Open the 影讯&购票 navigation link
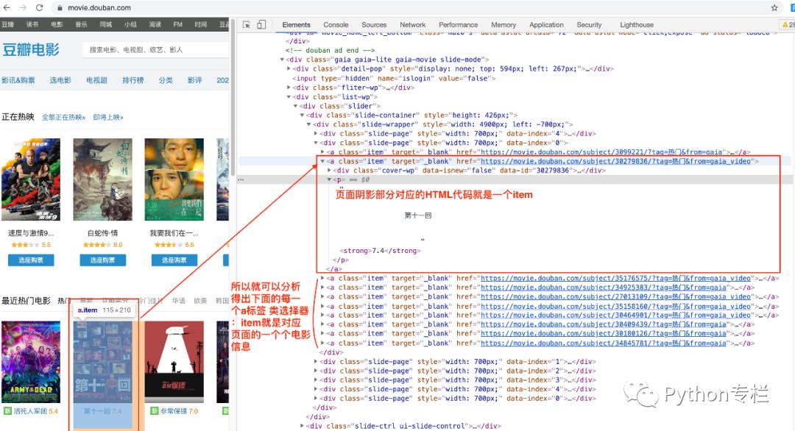 click(x=18, y=80)
